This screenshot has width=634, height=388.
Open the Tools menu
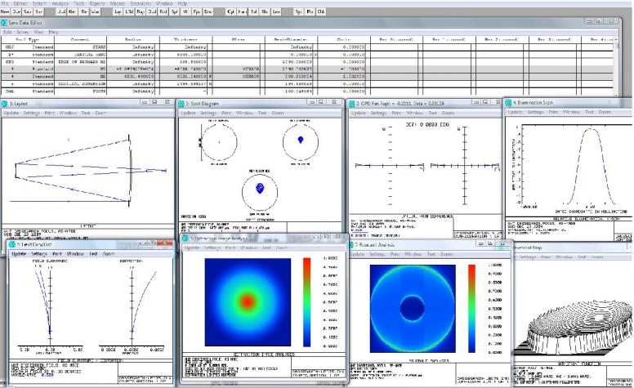(x=78, y=3)
